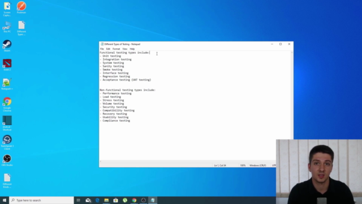Click the 'Volume testing' line
This screenshot has height=204, width=362.
click(112, 104)
